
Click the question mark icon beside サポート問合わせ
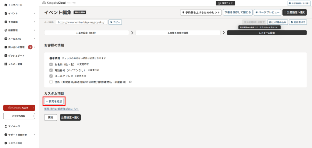tap(6, 135)
